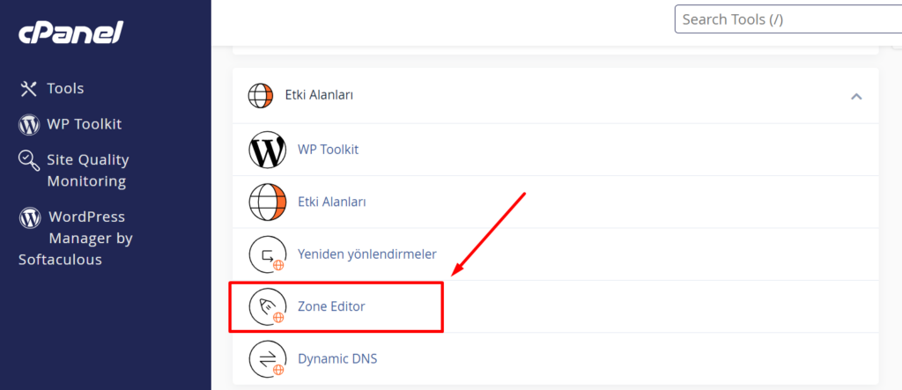The width and height of the screenshot is (902, 390).
Task: Open Site Quality Monitoring sidebar item
Action: [88, 170]
